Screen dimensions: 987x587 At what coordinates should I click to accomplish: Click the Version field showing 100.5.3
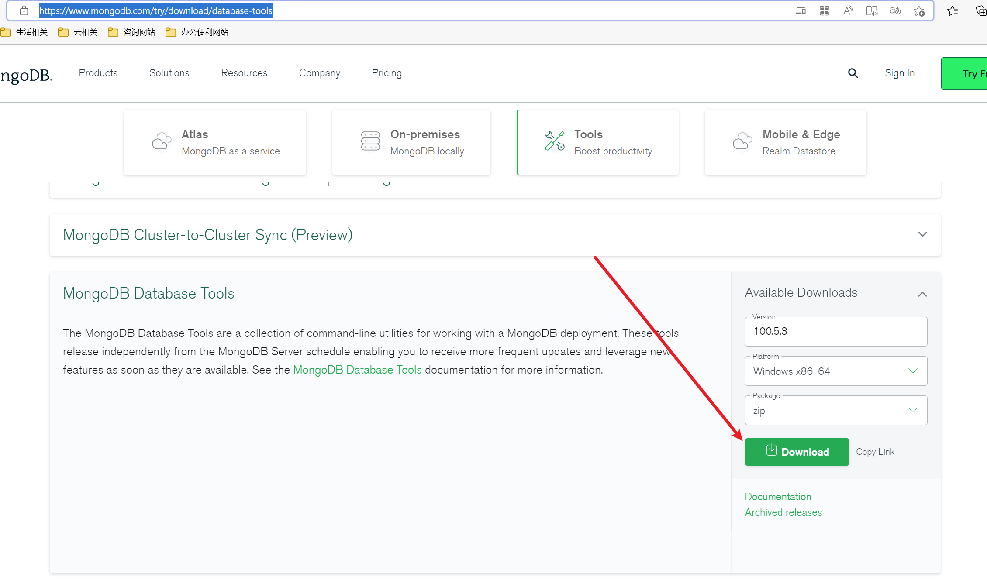pos(836,332)
